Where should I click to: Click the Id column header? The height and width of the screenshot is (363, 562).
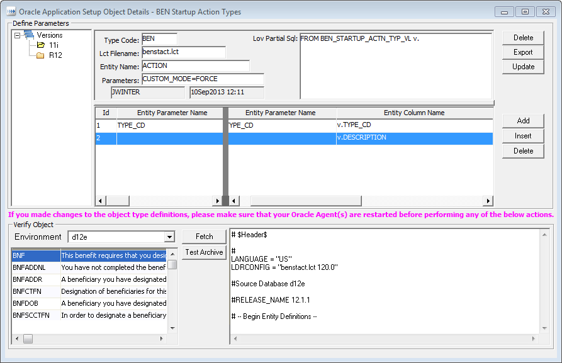[x=106, y=113]
